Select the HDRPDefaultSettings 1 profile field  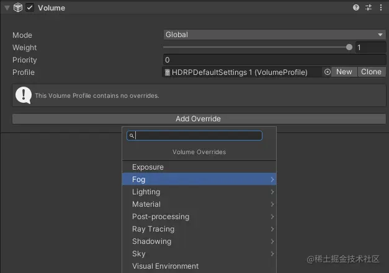(x=242, y=72)
